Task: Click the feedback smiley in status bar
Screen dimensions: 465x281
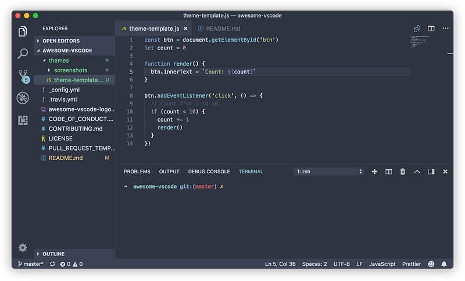Action: (431, 264)
